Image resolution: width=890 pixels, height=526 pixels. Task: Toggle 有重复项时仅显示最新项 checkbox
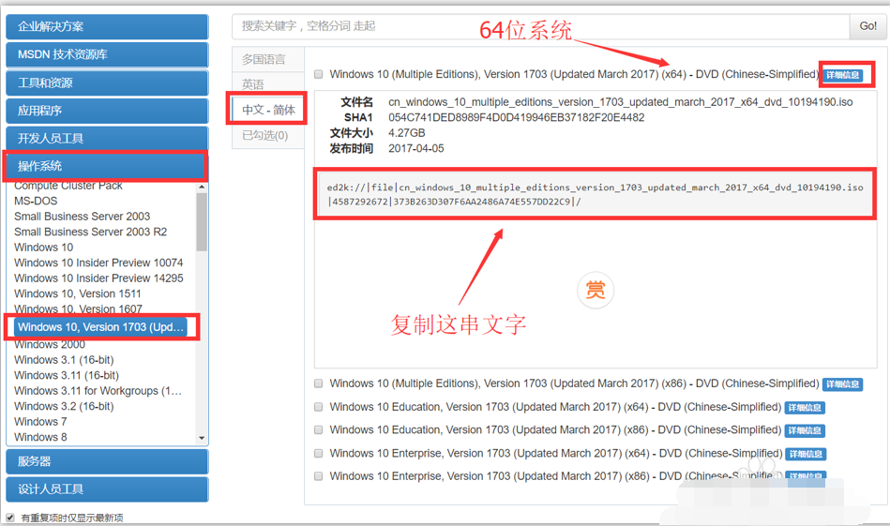click(x=10, y=518)
